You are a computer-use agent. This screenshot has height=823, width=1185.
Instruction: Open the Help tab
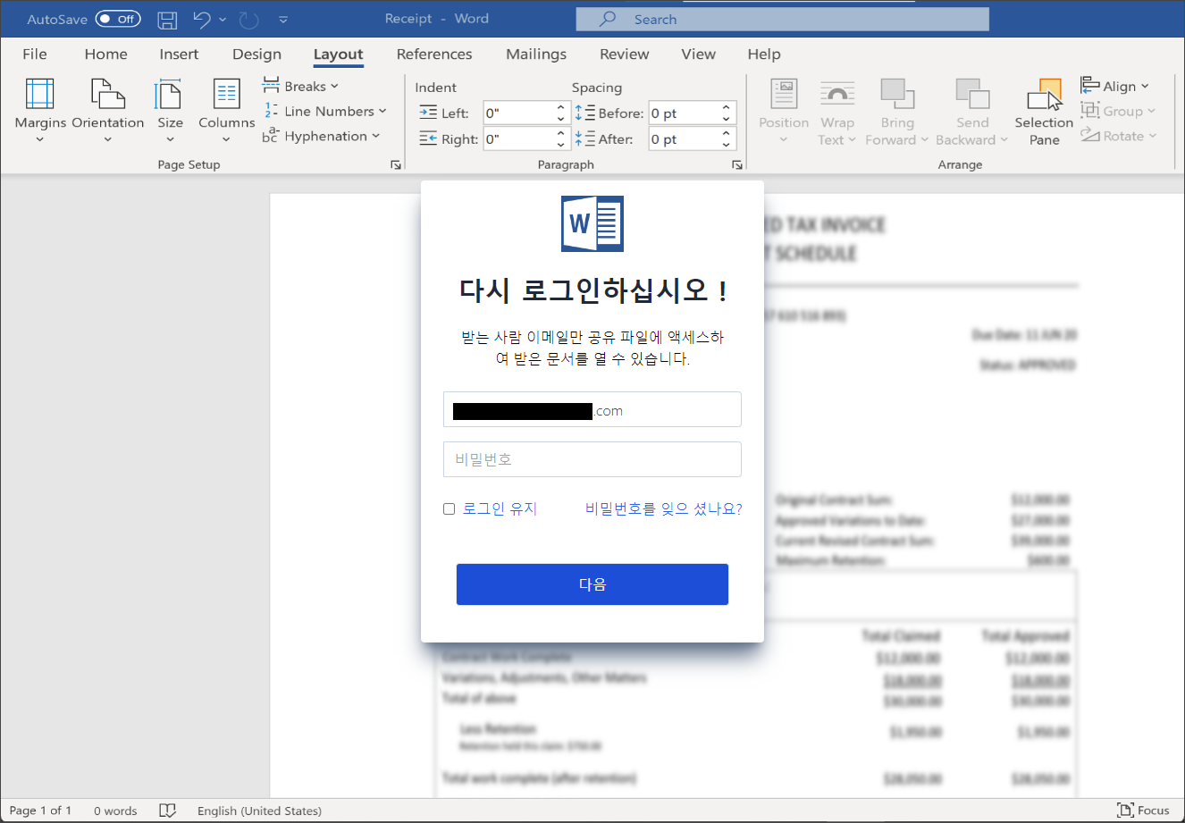click(764, 54)
